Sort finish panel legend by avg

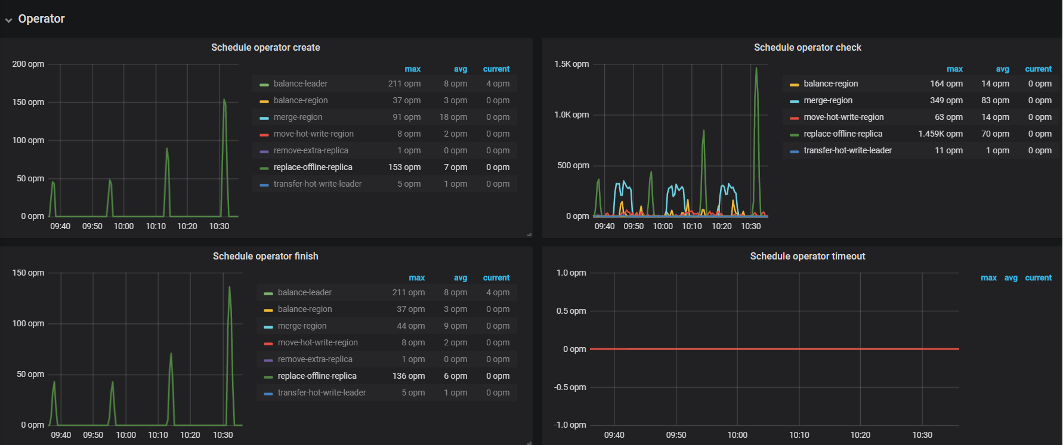460,278
